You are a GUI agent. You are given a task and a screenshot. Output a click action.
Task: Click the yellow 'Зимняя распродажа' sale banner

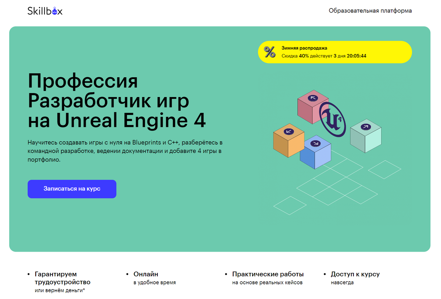tap(335, 52)
